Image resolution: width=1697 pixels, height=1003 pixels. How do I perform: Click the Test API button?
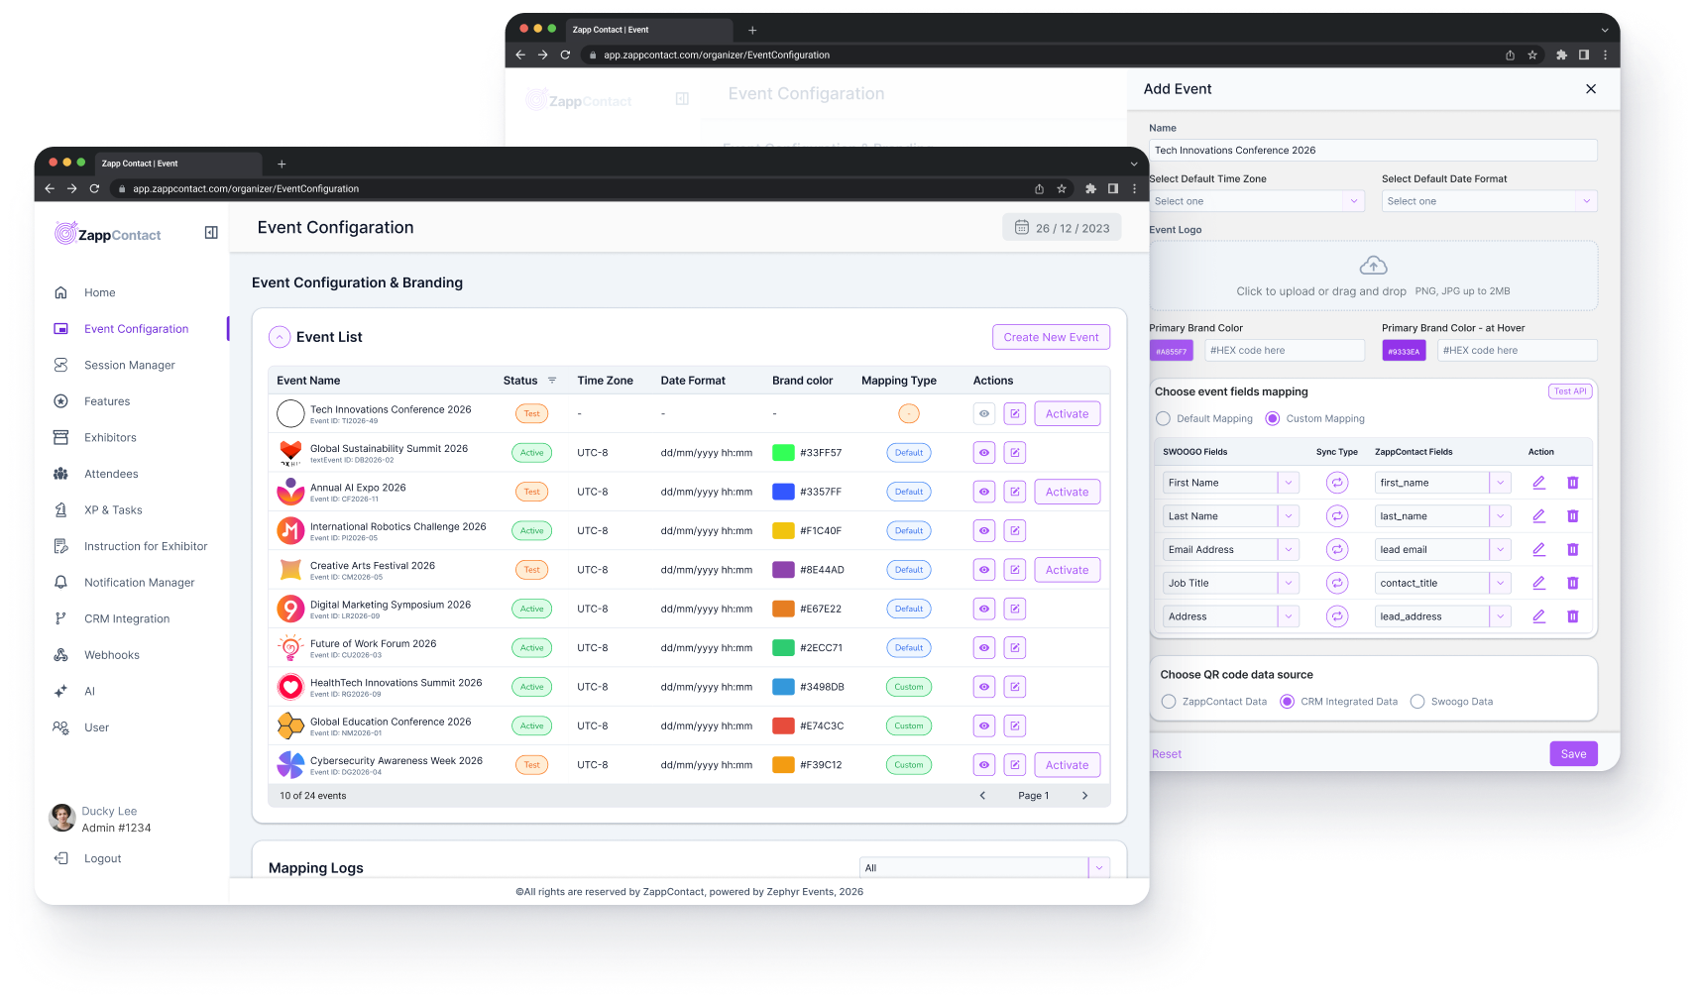coord(1570,391)
